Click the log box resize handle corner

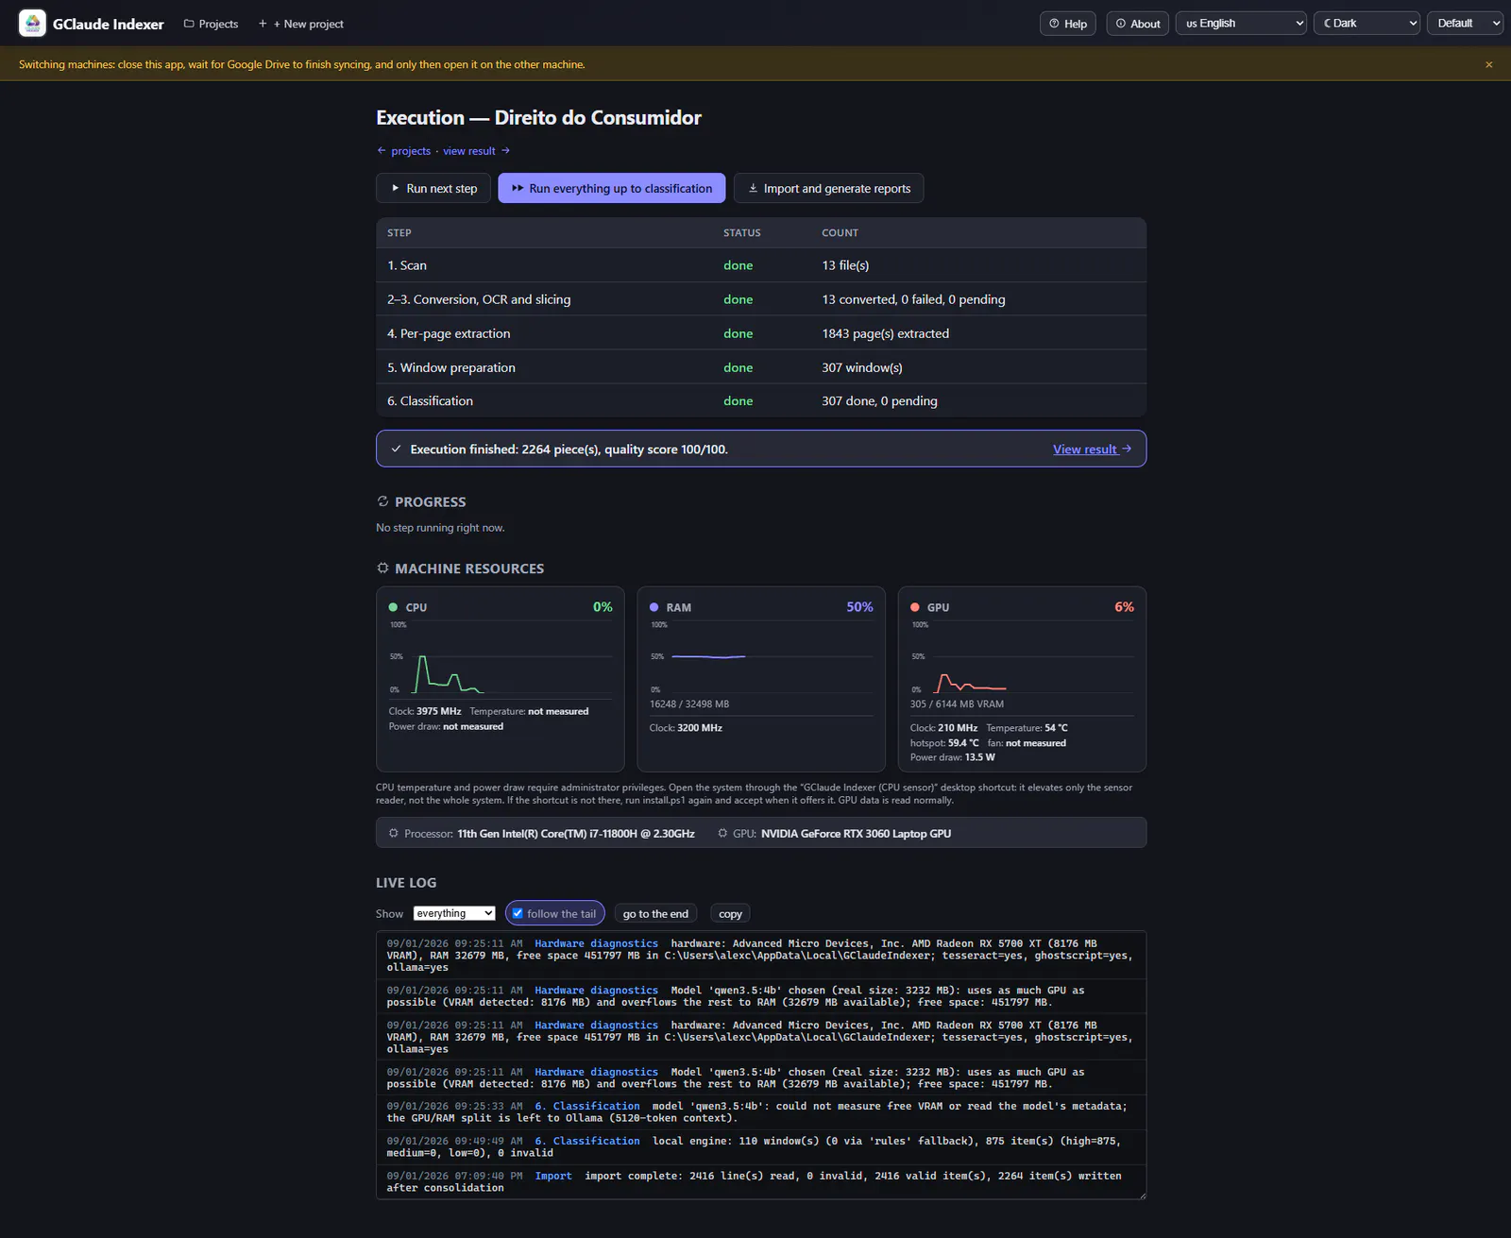tap(1142, 1195)
